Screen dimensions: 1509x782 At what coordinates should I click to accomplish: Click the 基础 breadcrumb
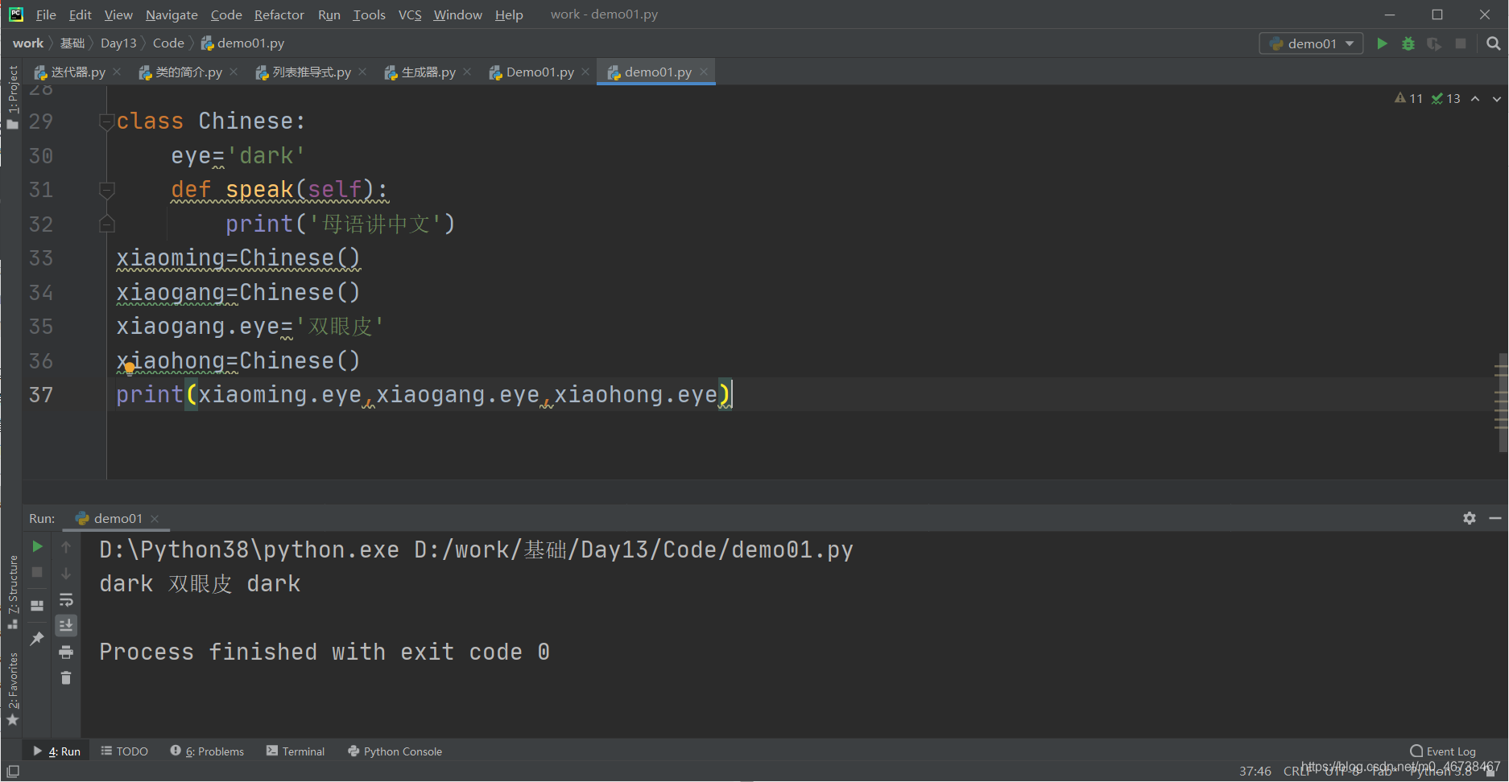pos(72,43)
